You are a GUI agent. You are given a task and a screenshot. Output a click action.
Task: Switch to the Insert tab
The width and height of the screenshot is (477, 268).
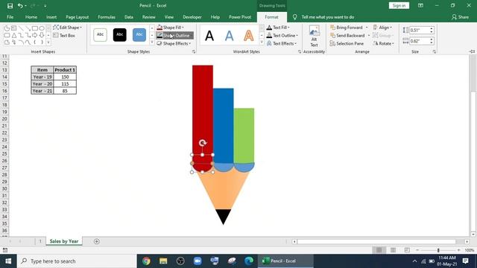(51, 17)
